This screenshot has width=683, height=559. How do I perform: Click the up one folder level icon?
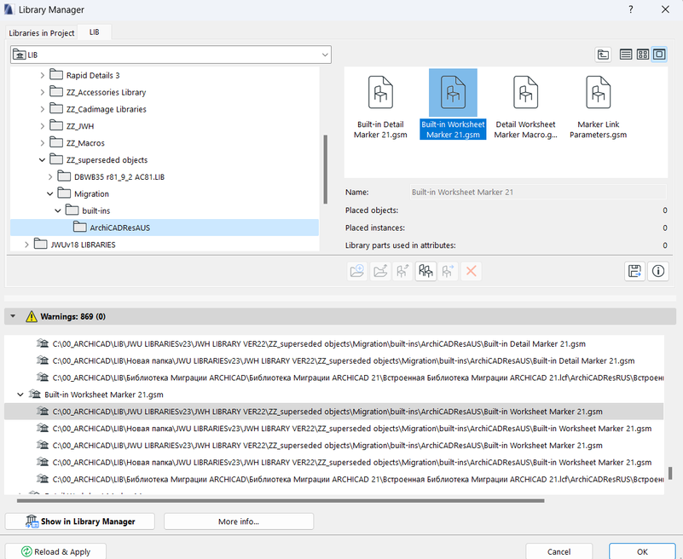(603, 55)
